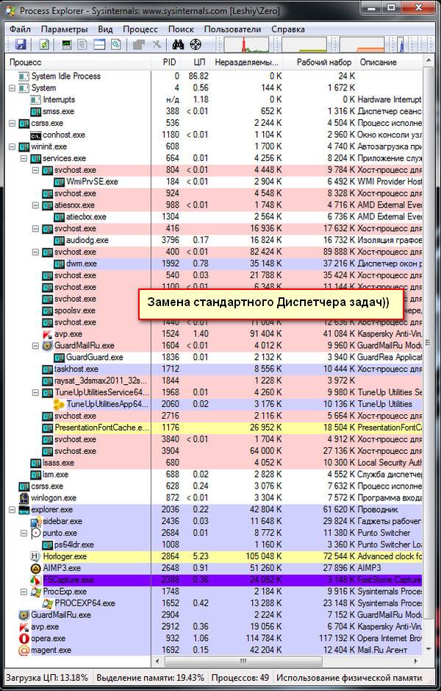441x691 pixels.
Task: Collapse the ProcExp.exe tree node
Action: [24, 592]
